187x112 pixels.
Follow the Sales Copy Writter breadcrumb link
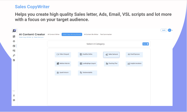pyautogui.click(x=25, y=37)
